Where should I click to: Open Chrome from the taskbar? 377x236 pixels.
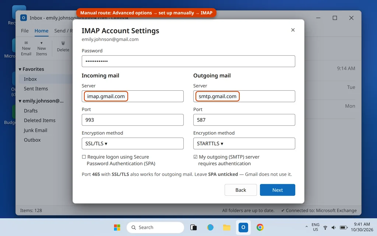(260, 227)
